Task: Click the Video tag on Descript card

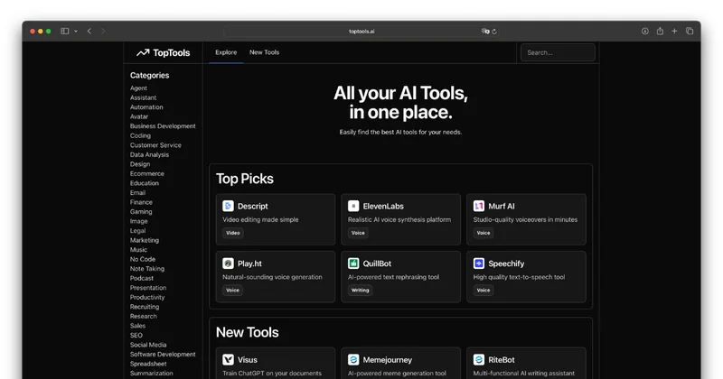Action: (x=233, y=233)
